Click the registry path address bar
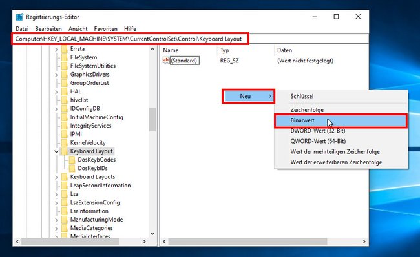 [x=190, y=39]
